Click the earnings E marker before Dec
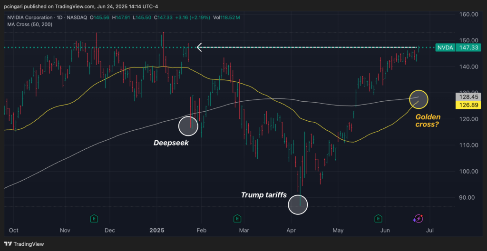Screen dimensions: 487x251 click(94, 219)
